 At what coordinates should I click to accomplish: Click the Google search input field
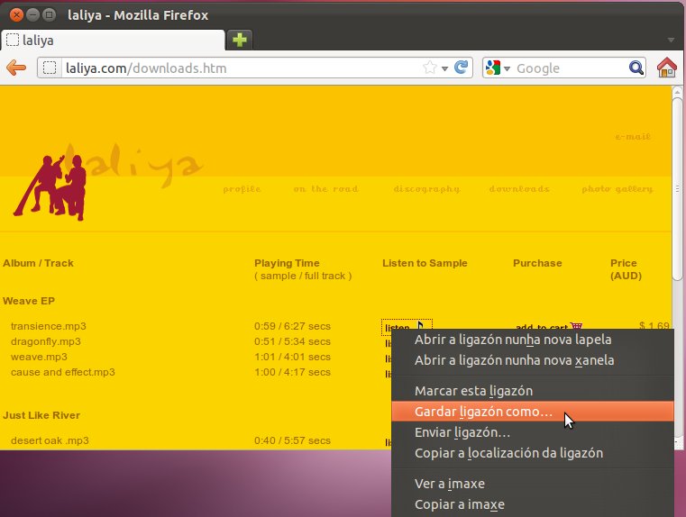click(x=570, y=68)
